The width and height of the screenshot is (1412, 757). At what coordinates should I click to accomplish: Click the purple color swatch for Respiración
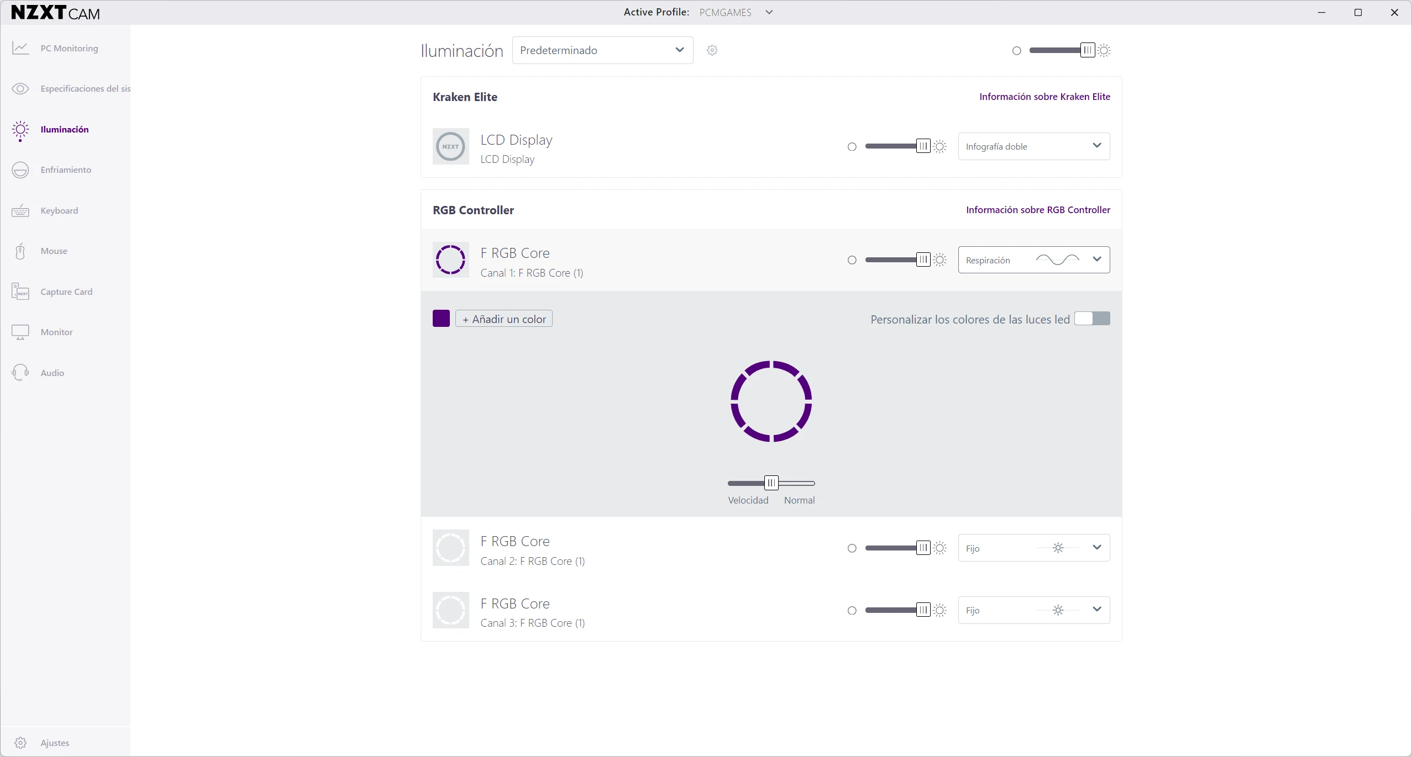coord(441,319)
